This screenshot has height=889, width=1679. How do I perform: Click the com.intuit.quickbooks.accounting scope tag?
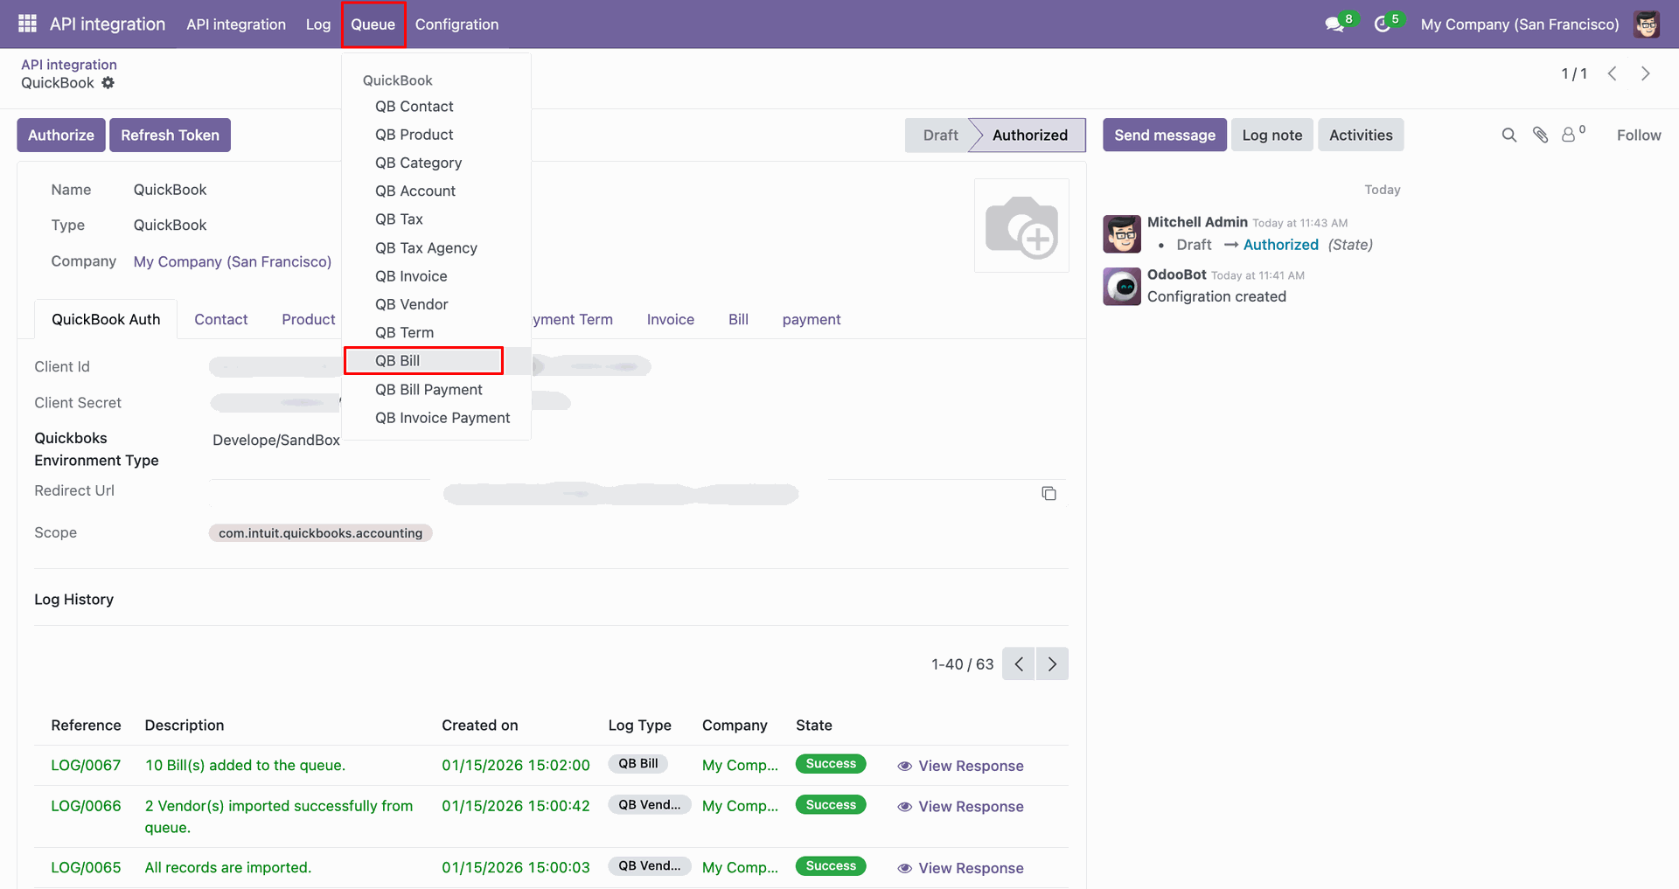[320, 533]
